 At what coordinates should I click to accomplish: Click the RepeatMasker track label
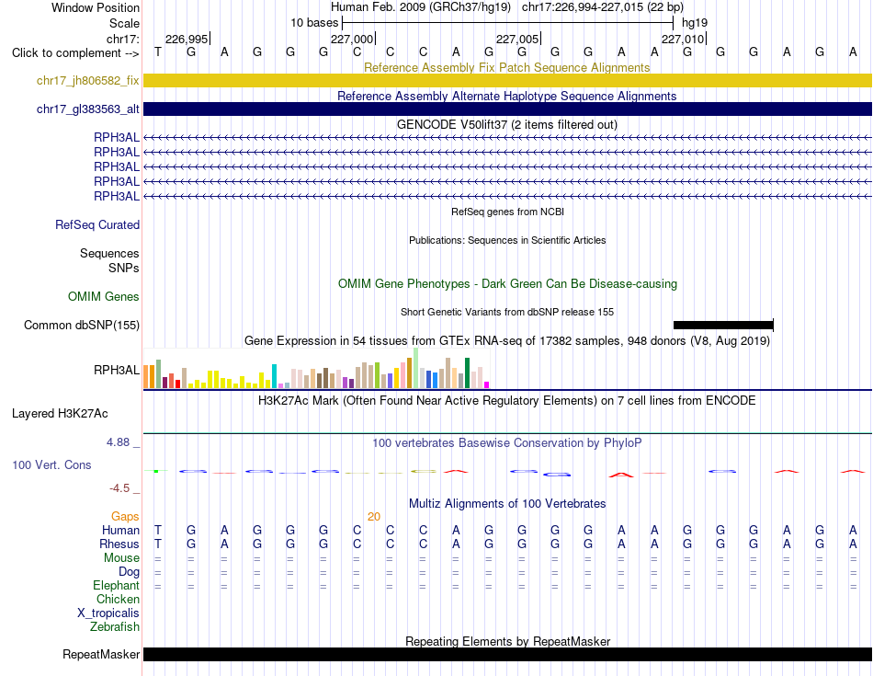tap(101, 654)
